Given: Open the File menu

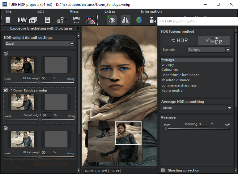Looking at the screenshot, I should 9,11.
